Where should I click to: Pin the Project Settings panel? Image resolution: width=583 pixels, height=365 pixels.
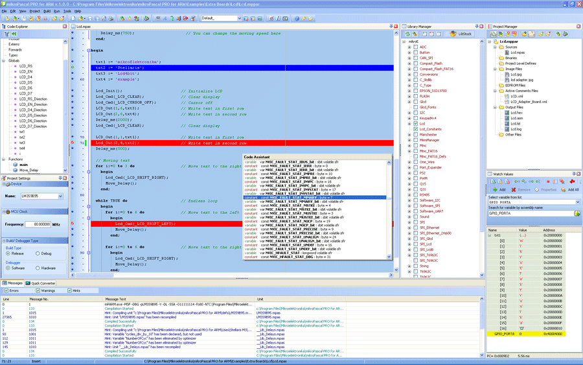pyautogui.click(x=60, y=178)
